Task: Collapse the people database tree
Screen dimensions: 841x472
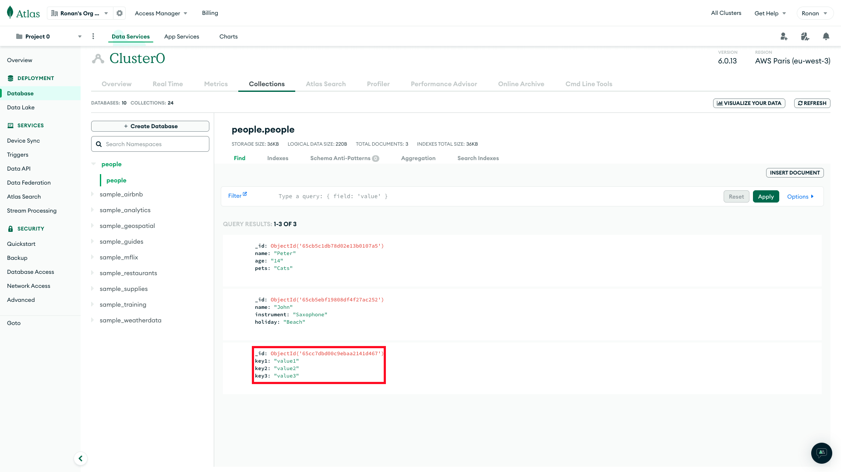Action: [93, 164]
